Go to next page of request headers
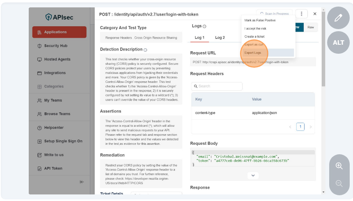The image size is (353, 201). pyautogui.click(x=311, y=127)
